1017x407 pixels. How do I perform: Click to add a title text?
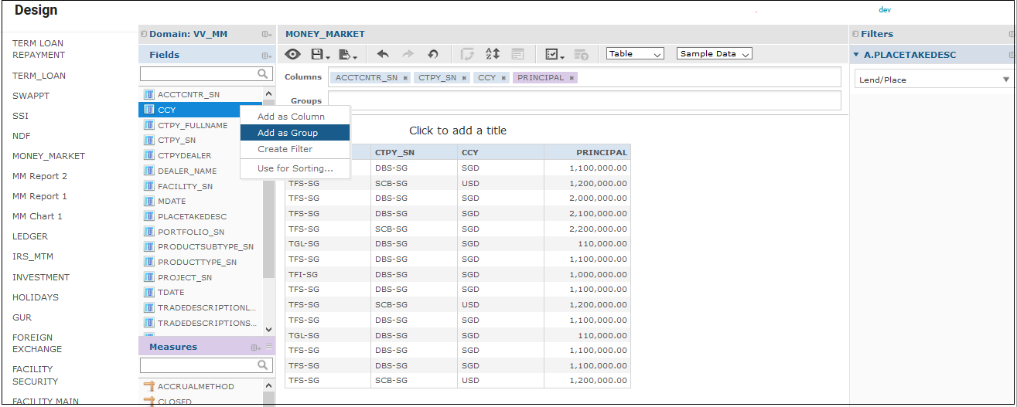coord(458,131)
